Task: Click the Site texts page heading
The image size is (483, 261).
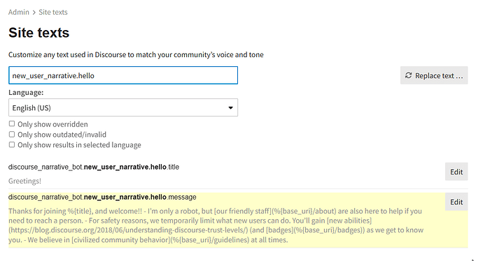Action: 38,33
